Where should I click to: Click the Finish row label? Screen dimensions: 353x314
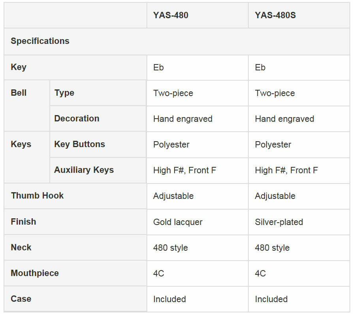(x=23, y=222)
